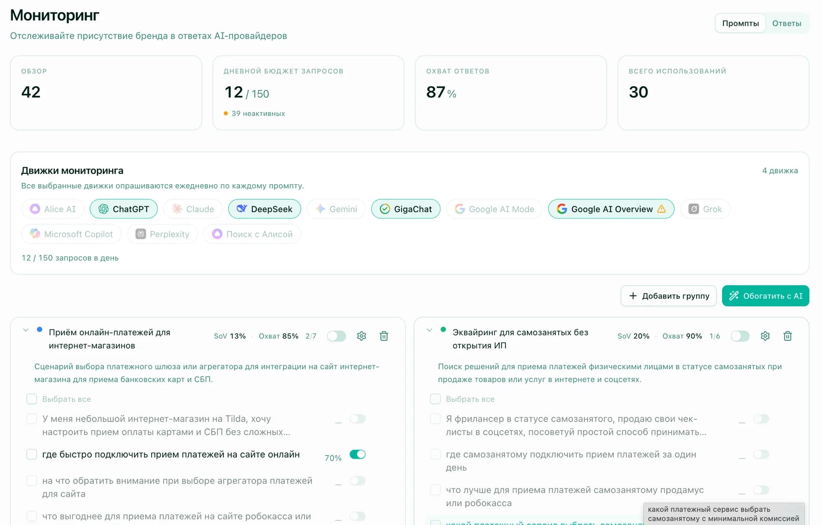This screenshot has height=525, width=822.
Task: Check Выбрать все in Эквайринг group
Action: click(435, 399)
